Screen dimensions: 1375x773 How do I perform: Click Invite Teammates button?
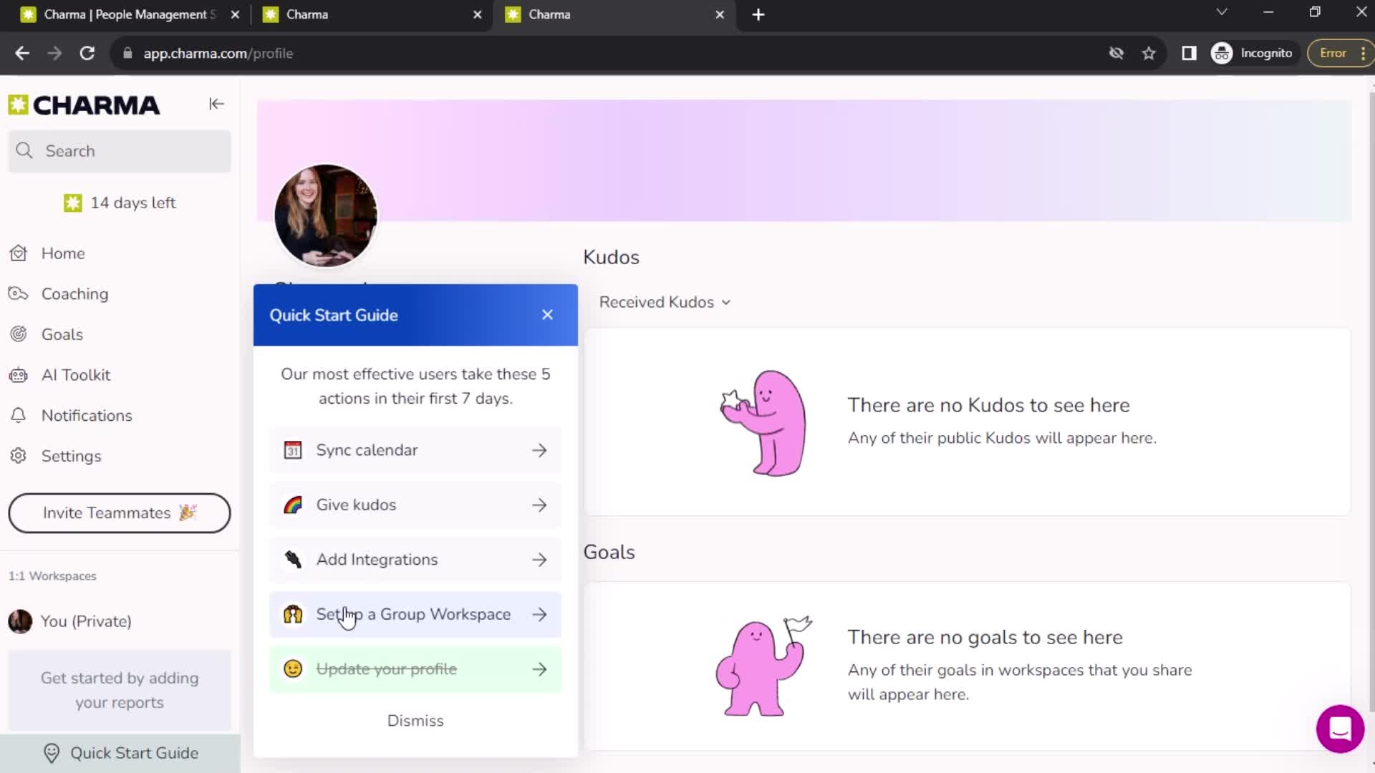(119, 512)
